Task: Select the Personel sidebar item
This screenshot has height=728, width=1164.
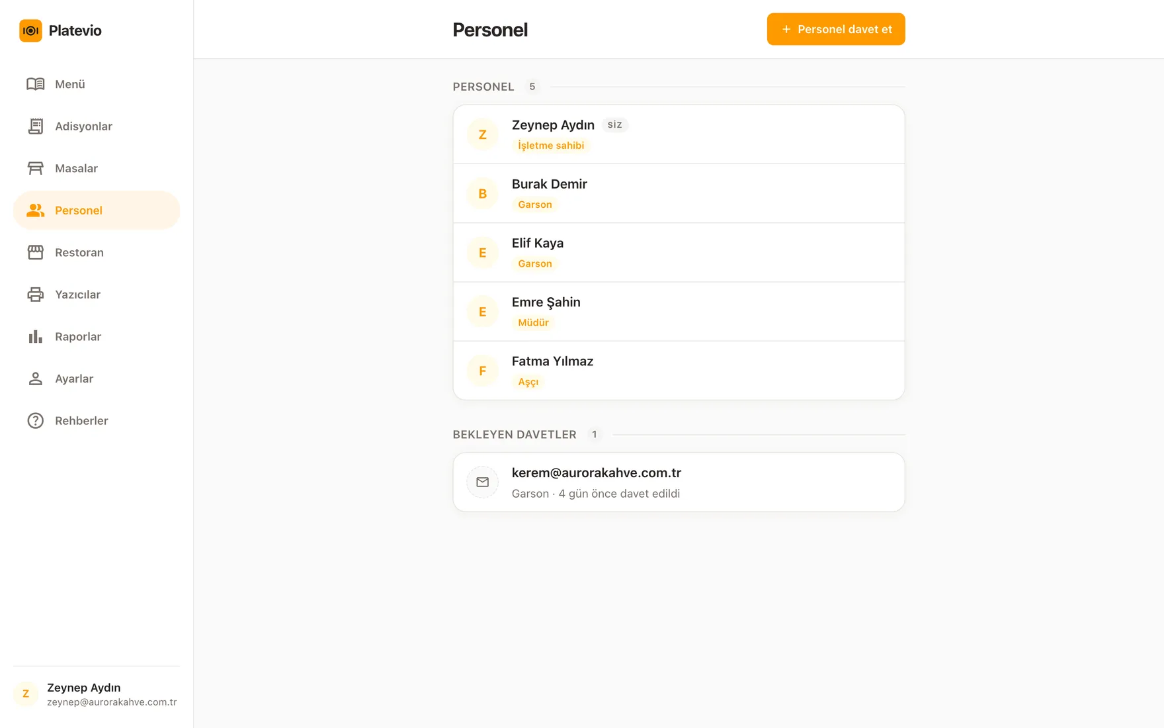Action: 97,210
